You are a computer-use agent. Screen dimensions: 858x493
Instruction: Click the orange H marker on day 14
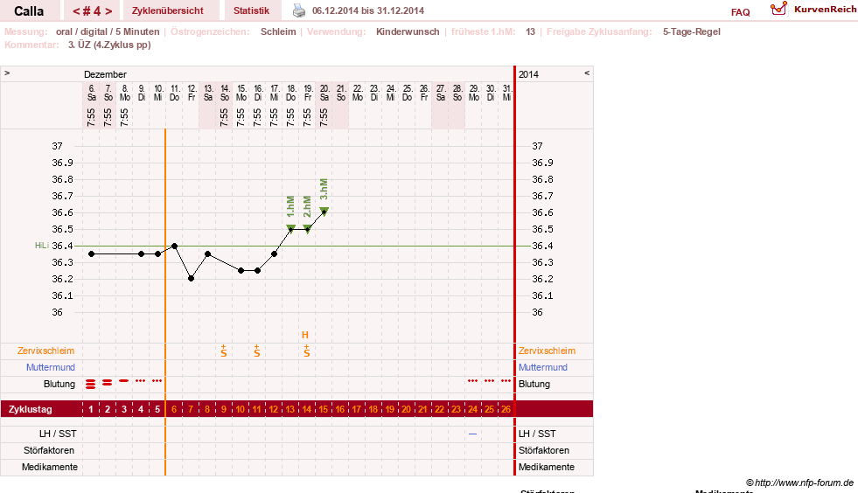coord(305,335)
